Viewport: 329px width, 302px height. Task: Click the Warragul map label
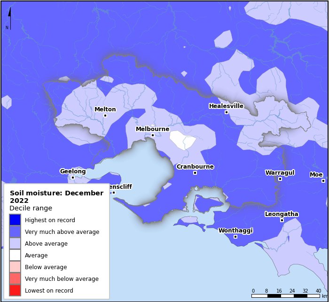click(280, 173)
